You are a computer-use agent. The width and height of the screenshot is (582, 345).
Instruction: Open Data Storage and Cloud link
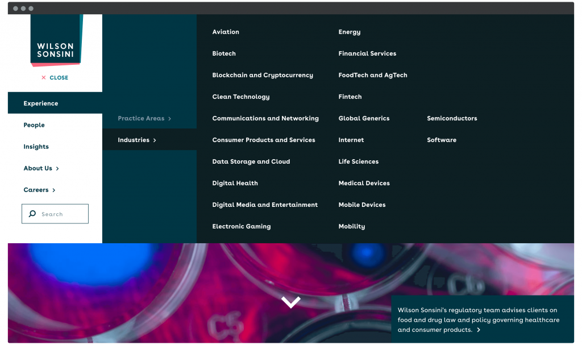pyautogui.click(x=251, y=161)
